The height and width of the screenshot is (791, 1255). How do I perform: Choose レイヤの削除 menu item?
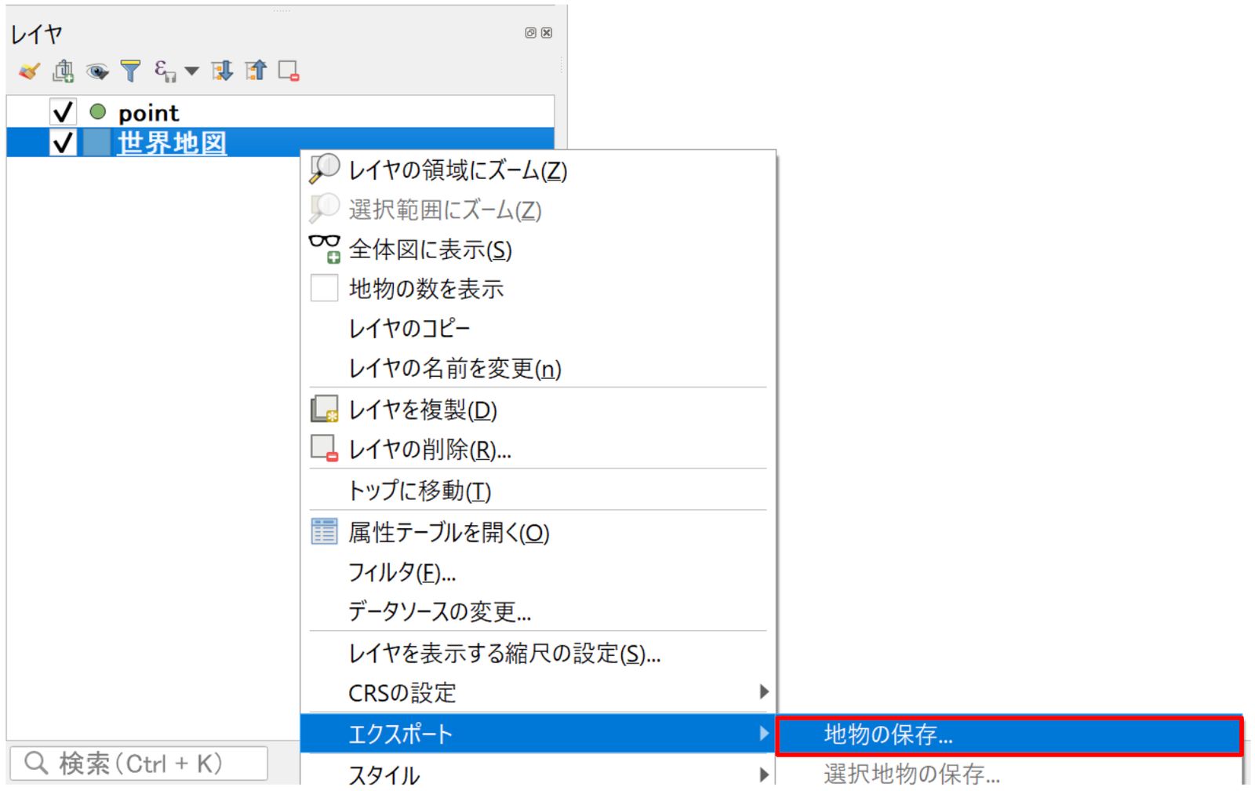coord(538,450)
